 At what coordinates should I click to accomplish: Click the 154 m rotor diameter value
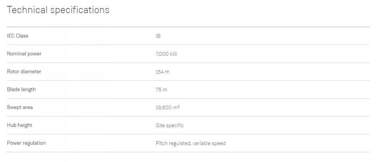pos(163,72)
